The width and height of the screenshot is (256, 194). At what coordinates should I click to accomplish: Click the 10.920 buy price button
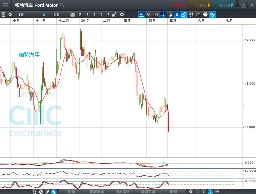point(226,5)
